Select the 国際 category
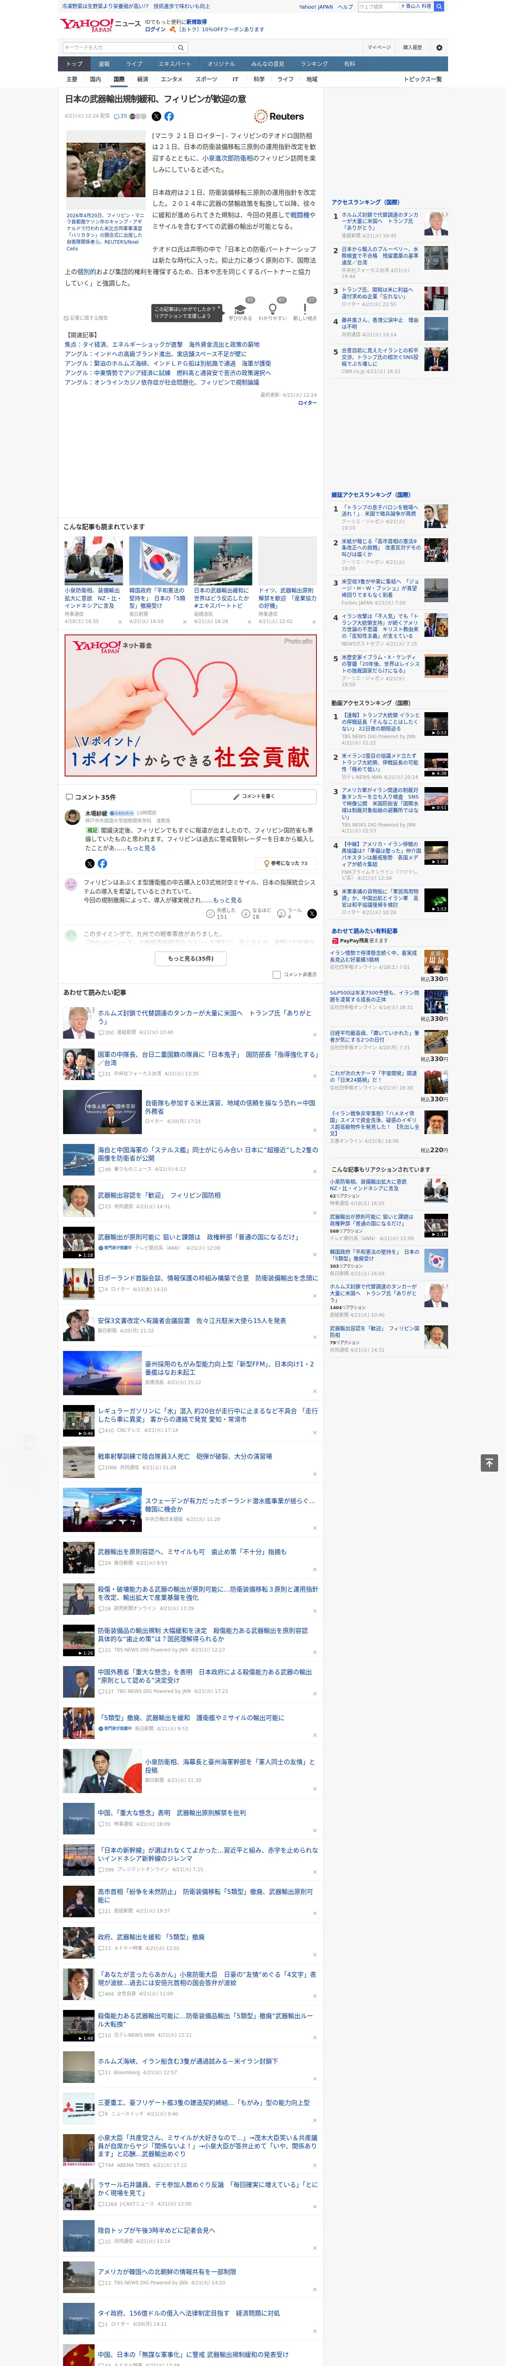Image resolution: width=506 pixels, height=2366 pixels. tap(119, 79)
